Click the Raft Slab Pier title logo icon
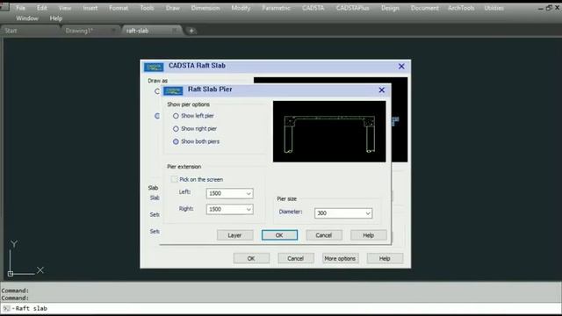Image resolution: width=562 pixels, height=316 pixels. coord(173,90)
